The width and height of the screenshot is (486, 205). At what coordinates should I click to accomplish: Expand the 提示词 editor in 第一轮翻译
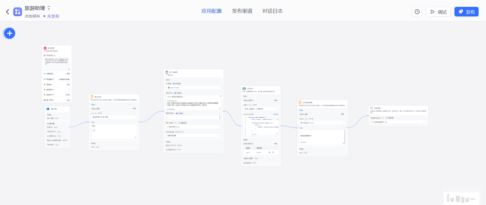pyautogui.click(x=219, y=108)
